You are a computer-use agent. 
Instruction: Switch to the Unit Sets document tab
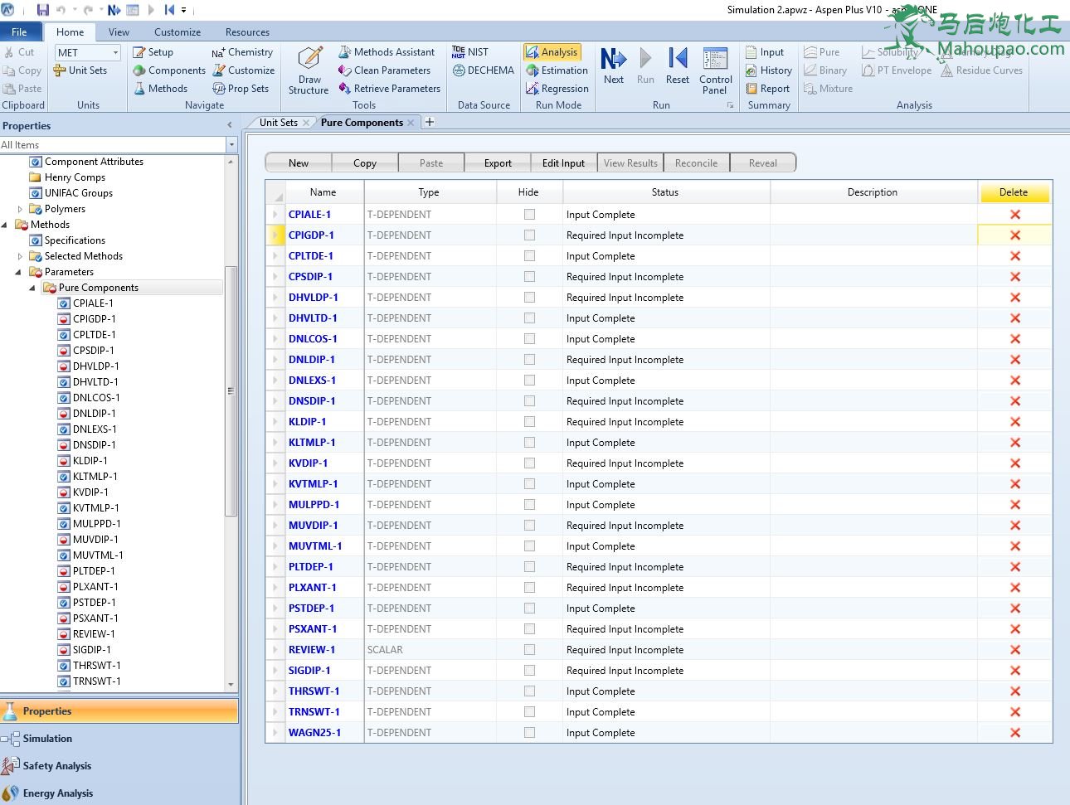[278, 123]
